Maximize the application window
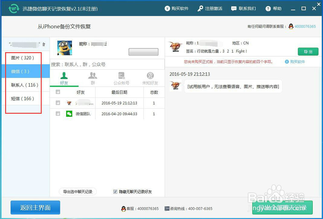323x219 pixels. [x=304, y=8]
